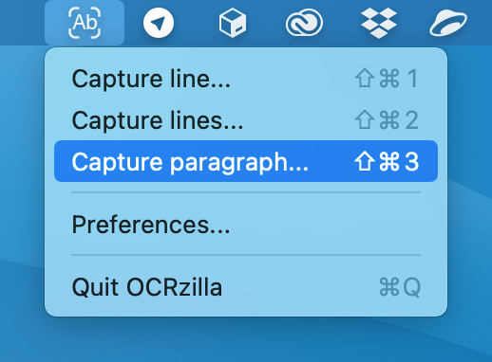
Task: Choose Capture lines... from the menu
Action: (246, 120)
